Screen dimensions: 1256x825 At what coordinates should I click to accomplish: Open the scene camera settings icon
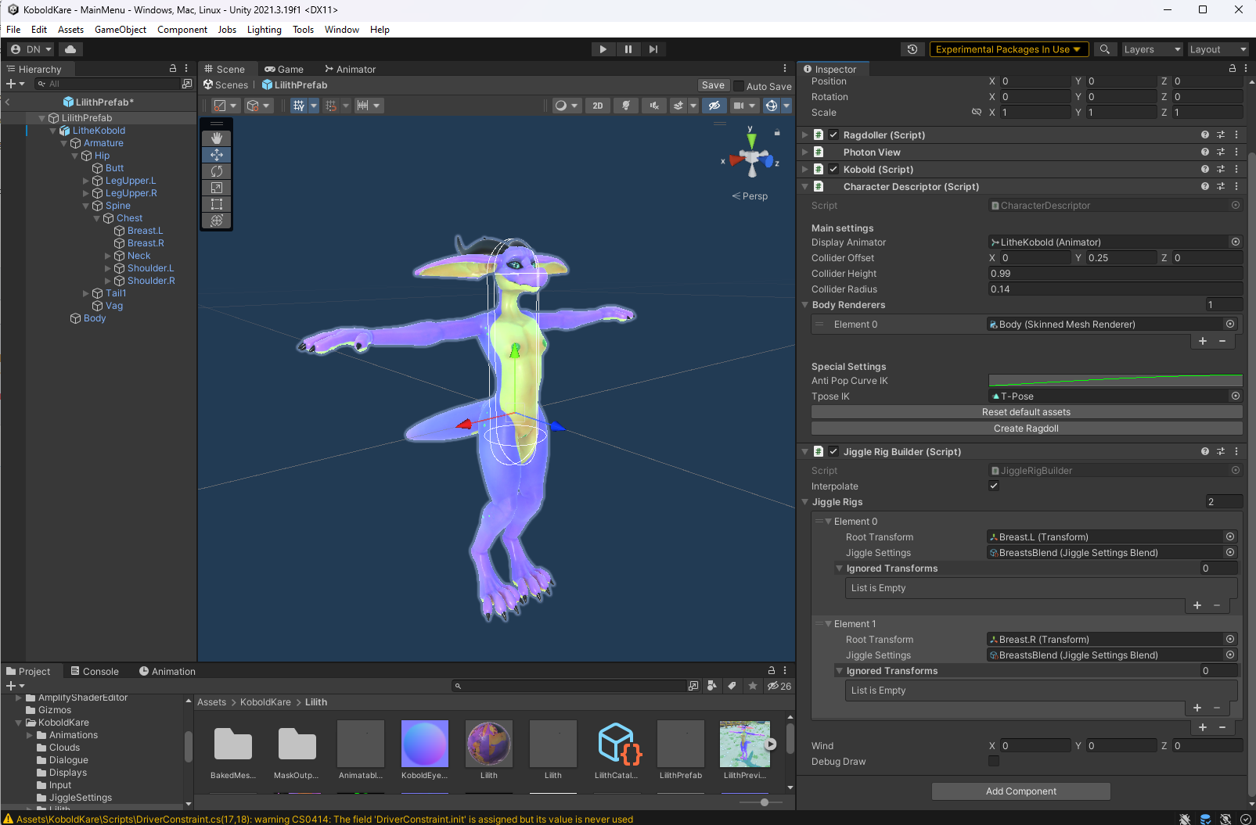coord(739,106)
